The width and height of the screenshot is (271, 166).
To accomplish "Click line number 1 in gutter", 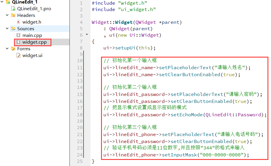I will [81, 3].
